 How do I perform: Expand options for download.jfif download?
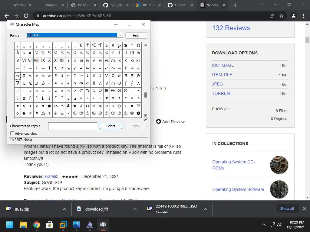coord(135,209)
